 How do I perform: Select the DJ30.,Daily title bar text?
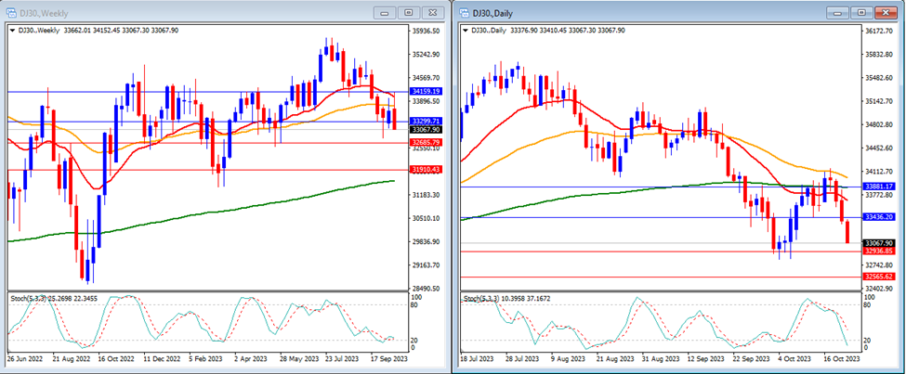point(492,12)
